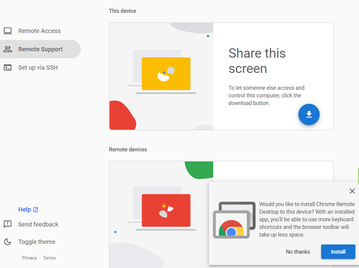
Task: Select the Remote Support tab
Action: pyautogui.click(x=40, y=49)
